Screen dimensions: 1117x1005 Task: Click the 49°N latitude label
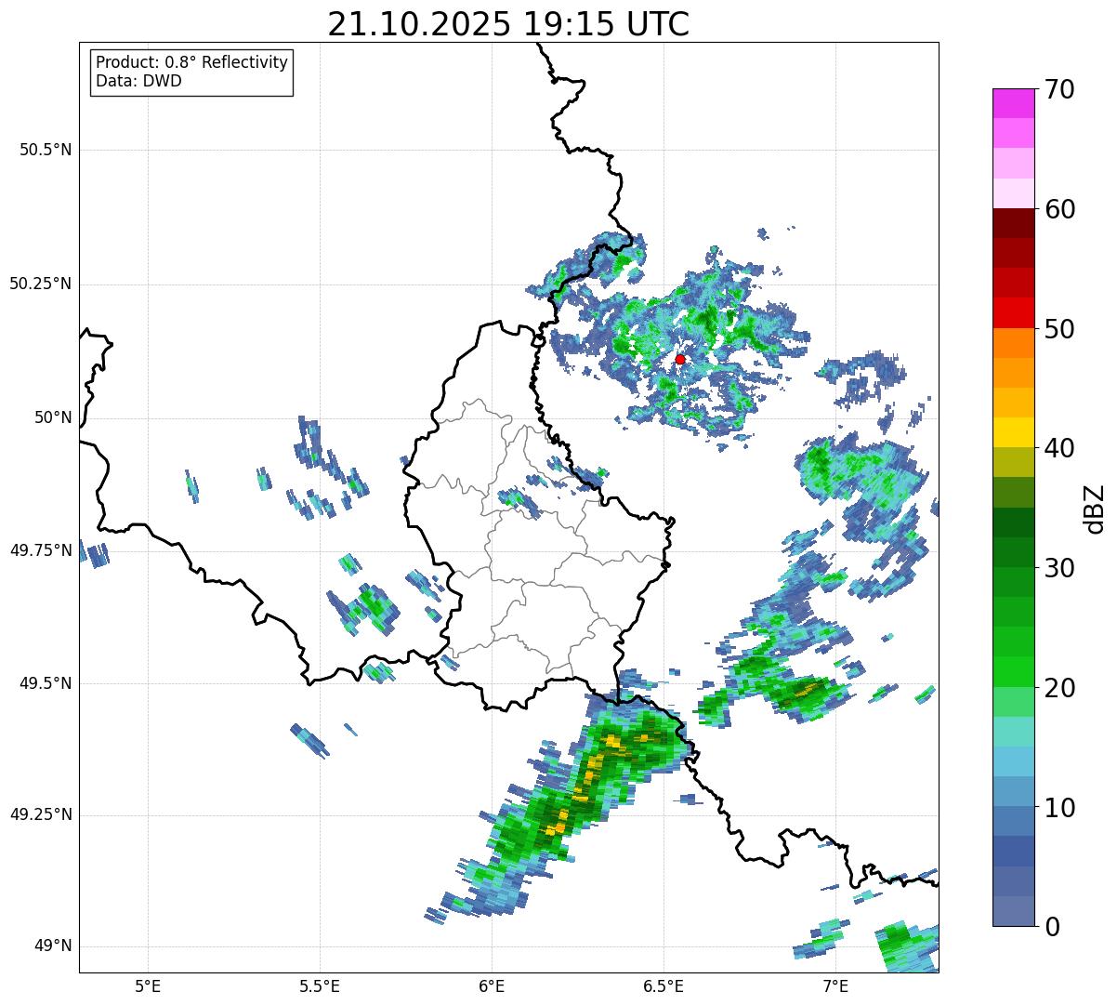point(53,946)
